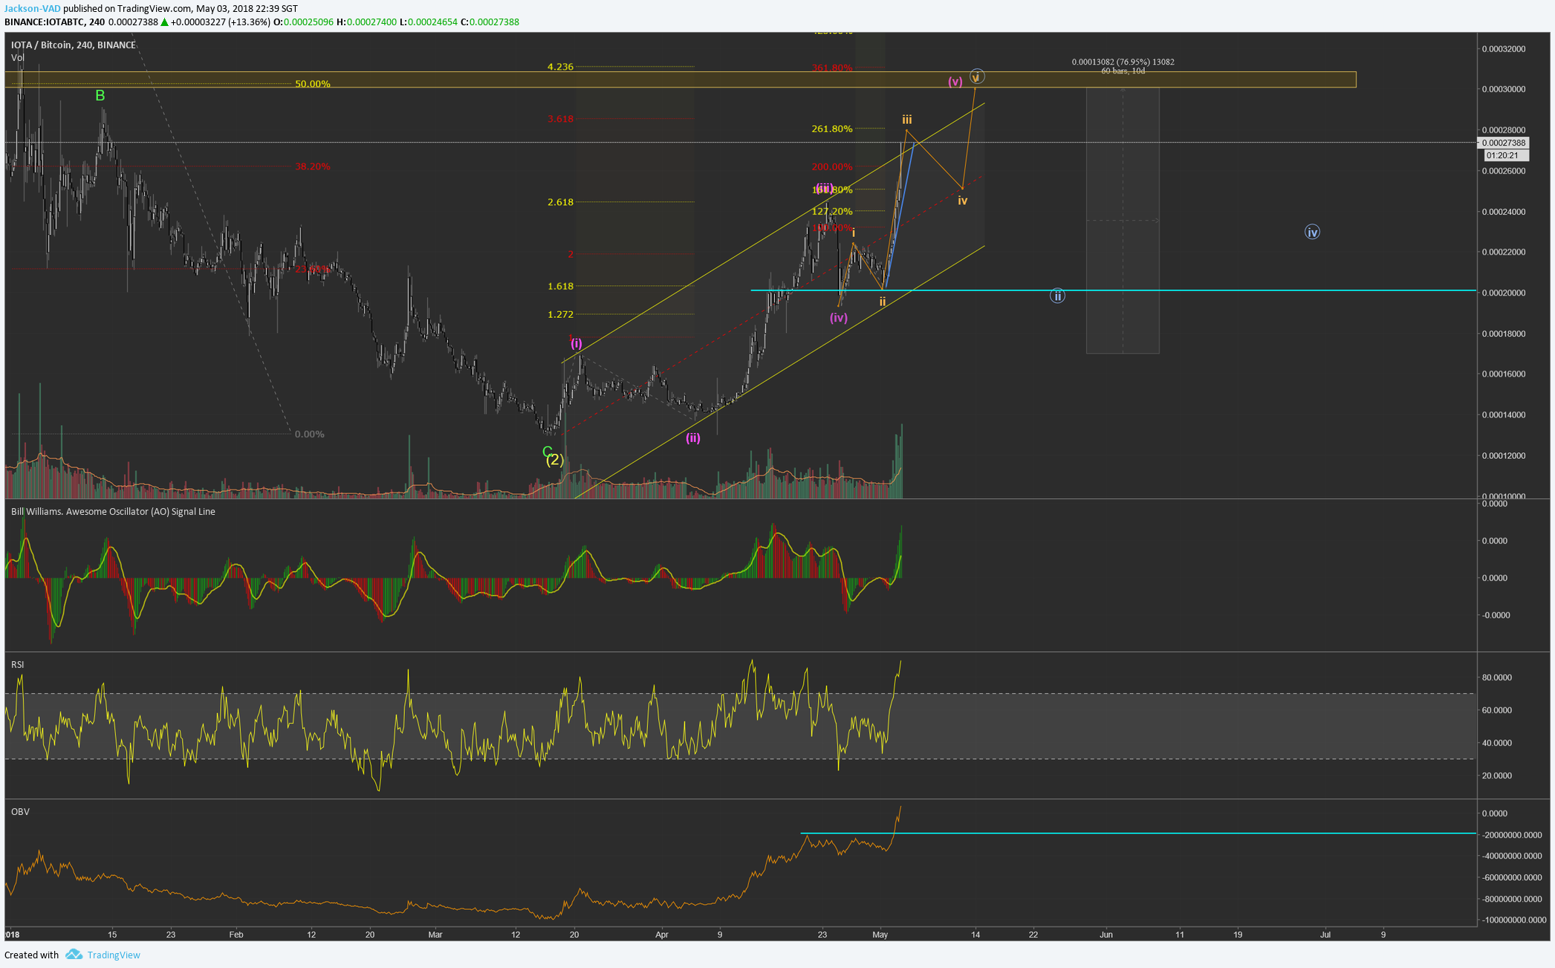The height and width of the screenshot is (968, 1555).
Task: Click the magenta (iv) wave label
Action: [x=838, y=317]
